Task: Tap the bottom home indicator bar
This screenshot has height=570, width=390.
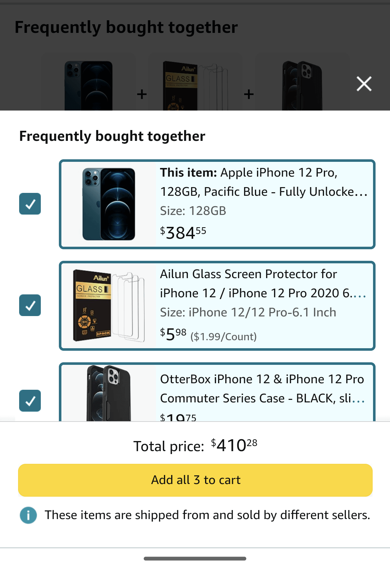Action: coord(195,558)
